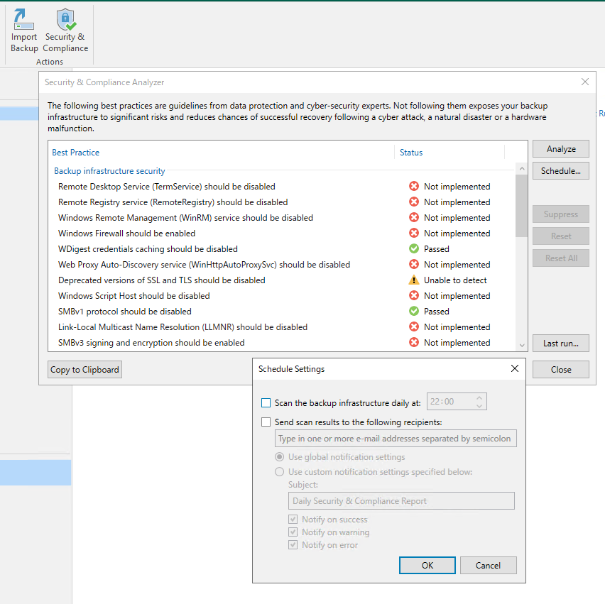Image resolution: width=605 pixels, height=604 pixels.
Task: Click status icon for Windows Firewall row
Action: tap(413, 233)
